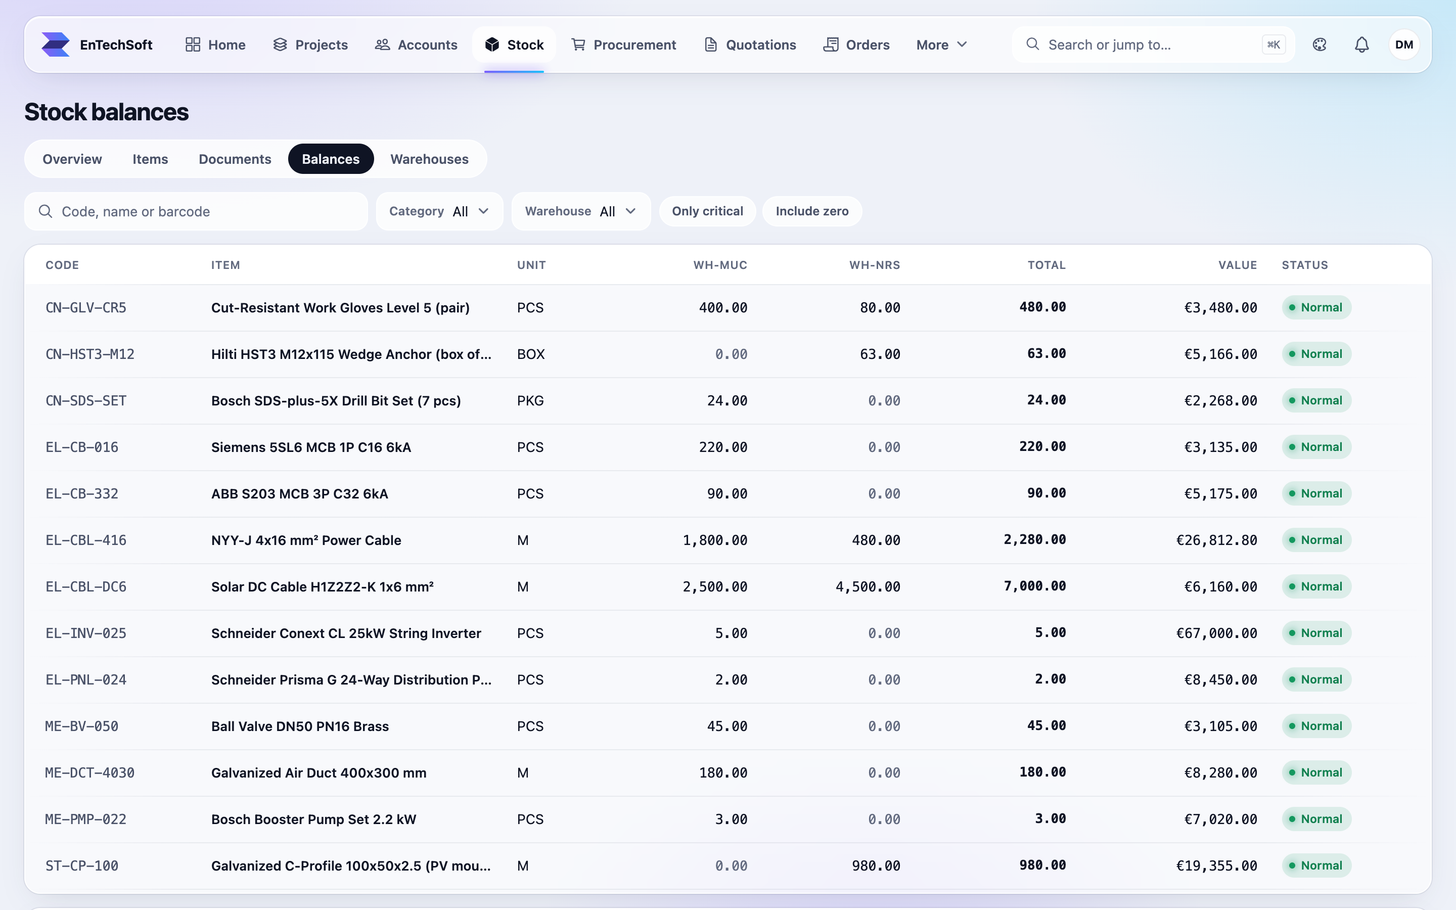The image size is (1456, 910).
Task: Click the TOTAL column header
Action: [1046, 265]
